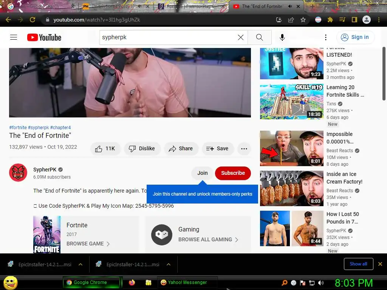This screenshot has width=387, height=290.
Task: View site info padlock icon
Action: [48, 20]
